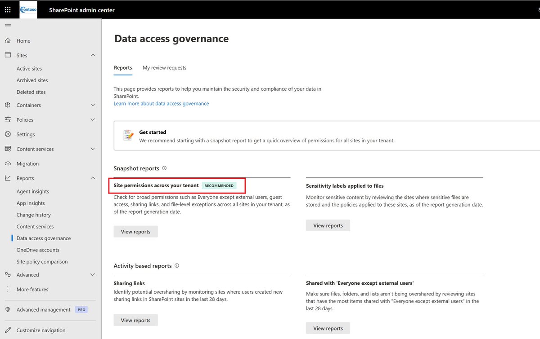Click the RECOMMENDED badge

pos(219,185)
